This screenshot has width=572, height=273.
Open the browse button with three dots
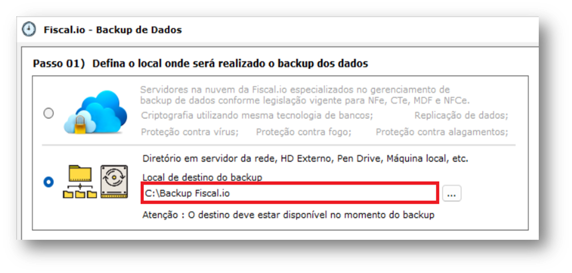pyautogui.click(x=452, y=194)
